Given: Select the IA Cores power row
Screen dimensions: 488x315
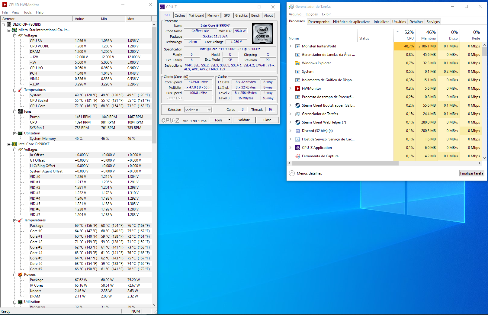Looking at the screenshot, I should [x=76, y=285].
